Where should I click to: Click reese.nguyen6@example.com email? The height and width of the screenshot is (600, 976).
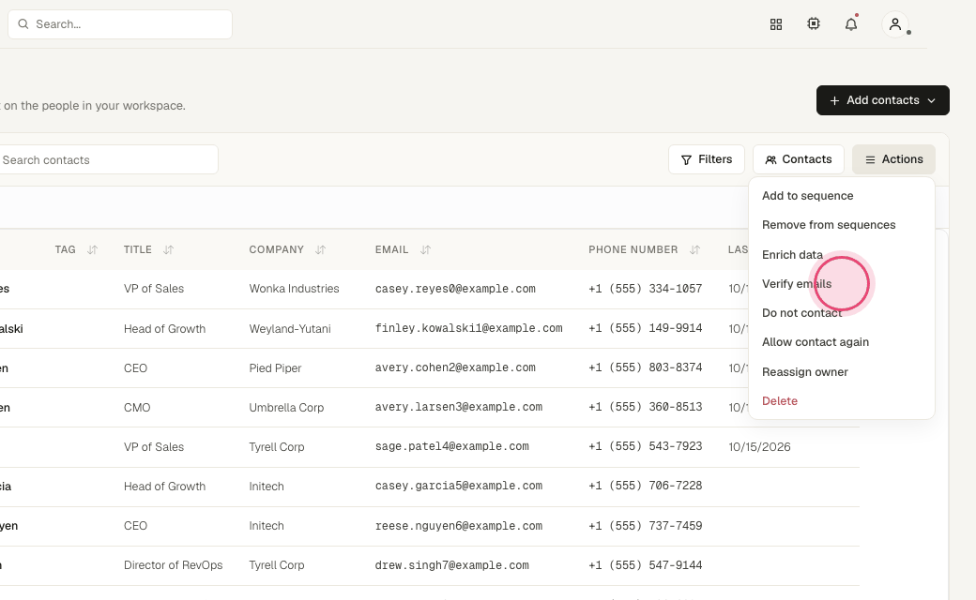click(459, 526)
